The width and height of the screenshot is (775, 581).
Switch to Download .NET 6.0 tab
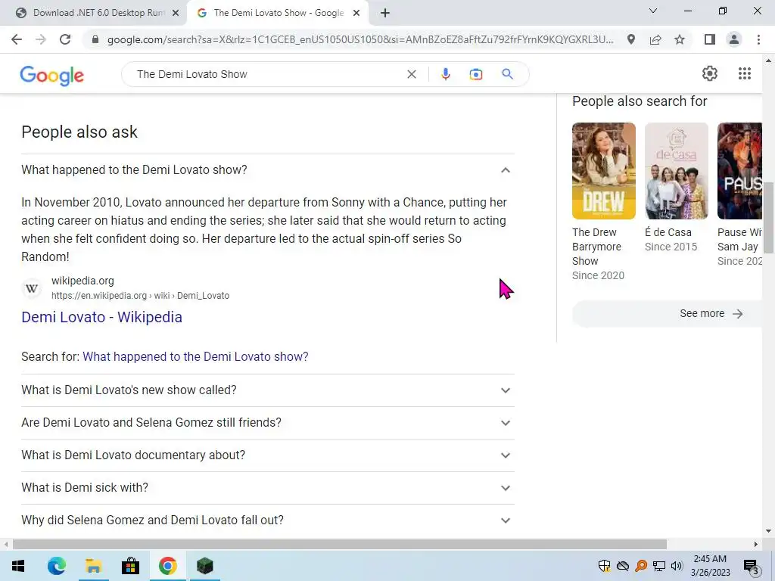99,13
